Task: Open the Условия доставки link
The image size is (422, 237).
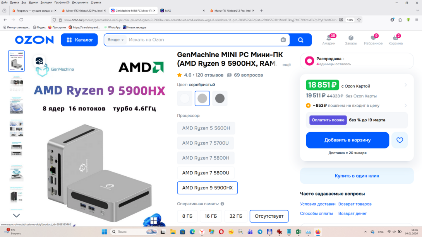Action: click(317, 204)
